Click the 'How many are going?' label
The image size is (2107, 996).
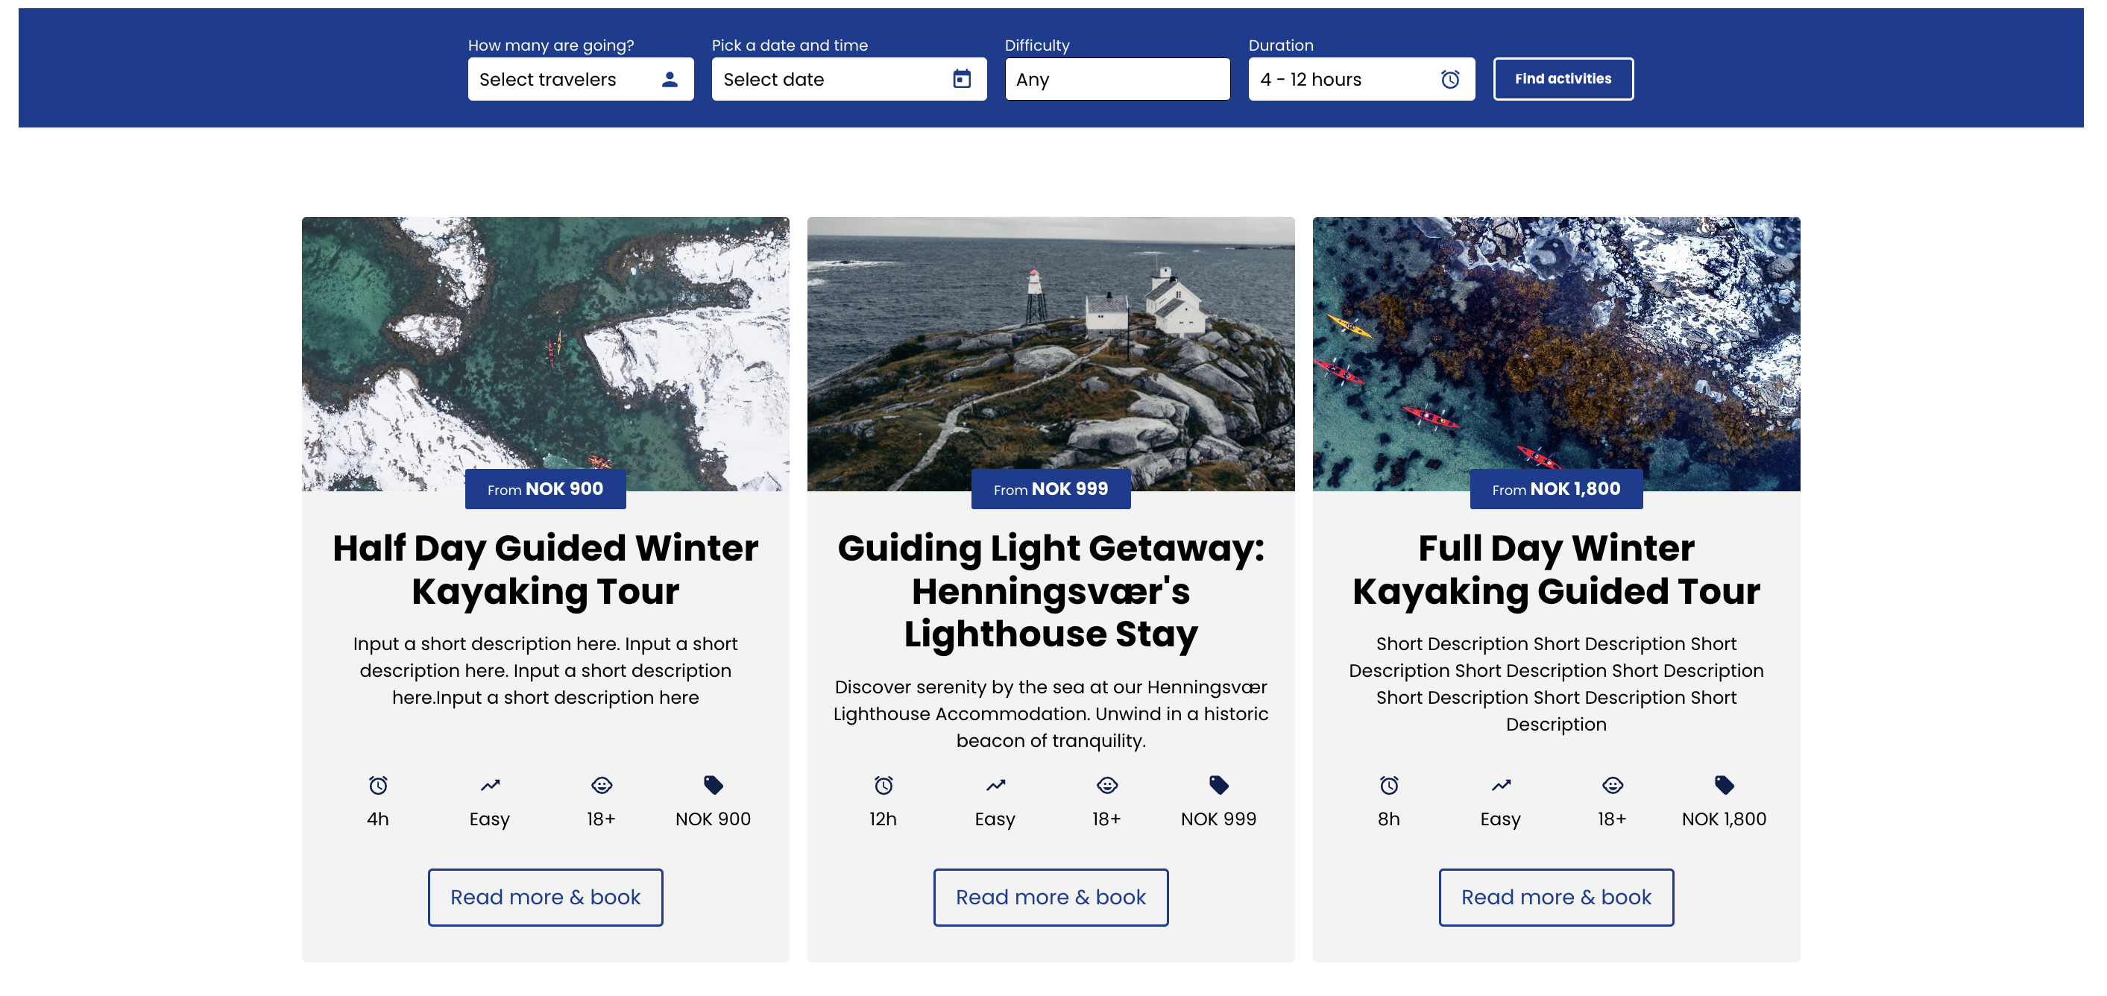click(x=551, y=45)
